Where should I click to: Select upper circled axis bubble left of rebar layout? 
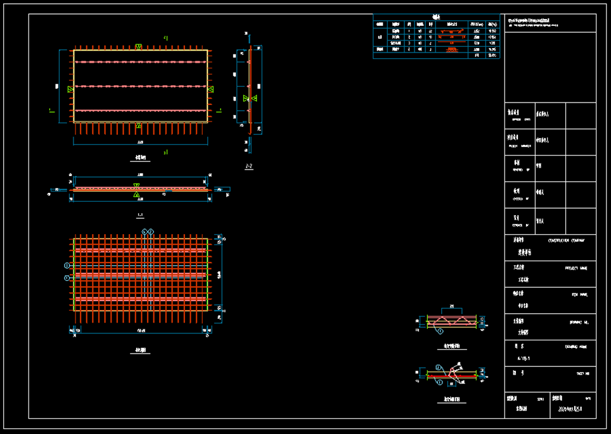[67, 266]
